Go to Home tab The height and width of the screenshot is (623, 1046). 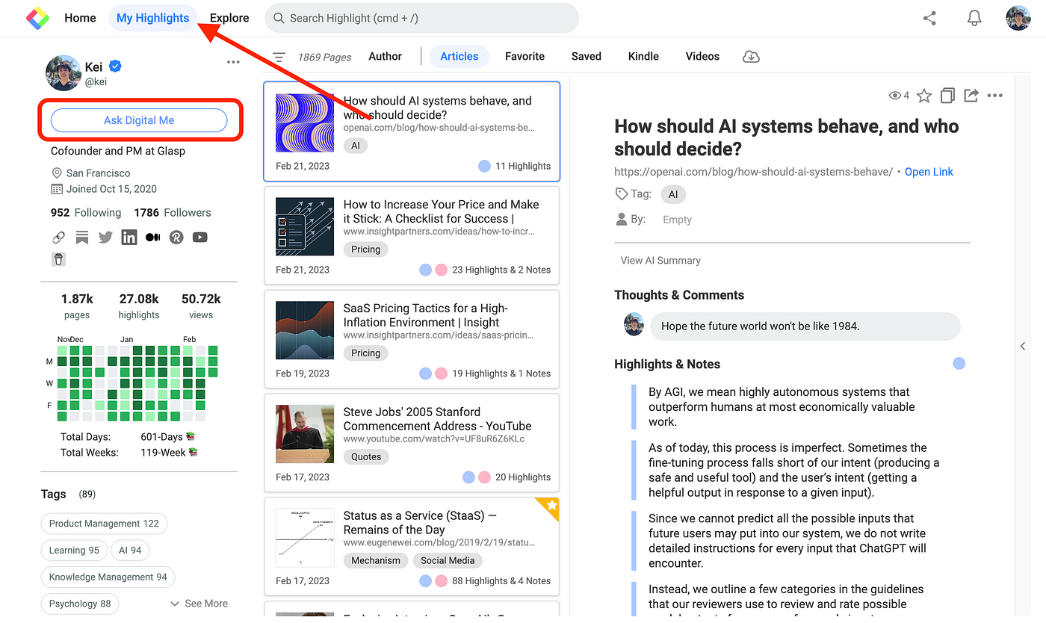80,18
